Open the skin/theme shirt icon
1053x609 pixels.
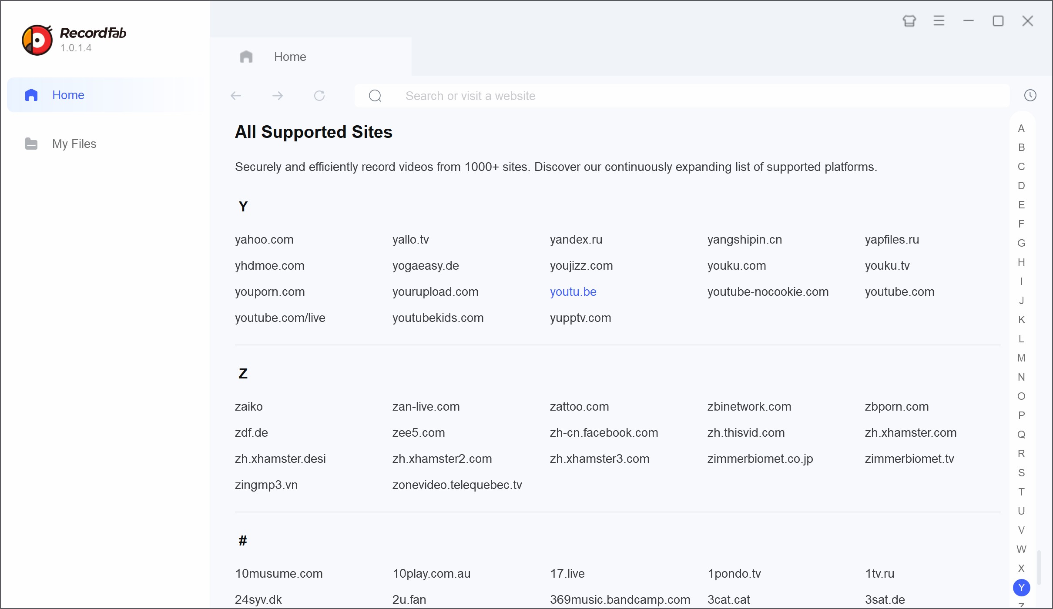[x=909, y=21]
